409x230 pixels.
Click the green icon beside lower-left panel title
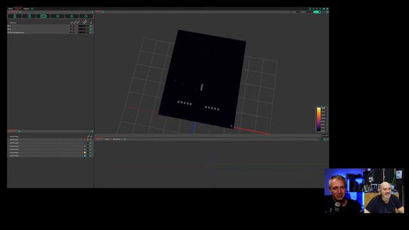[x=19, y=131]
